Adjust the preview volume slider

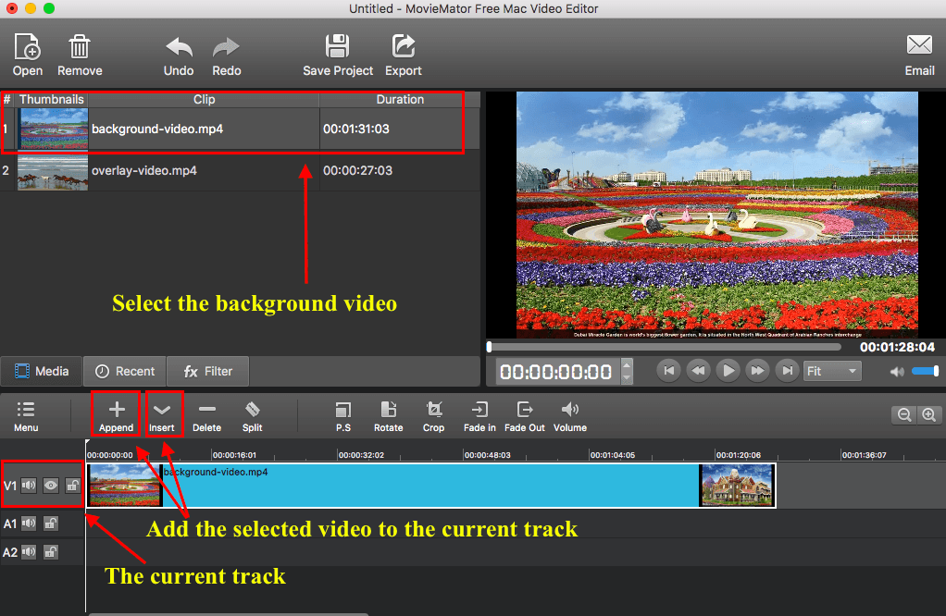pos(925,371)
